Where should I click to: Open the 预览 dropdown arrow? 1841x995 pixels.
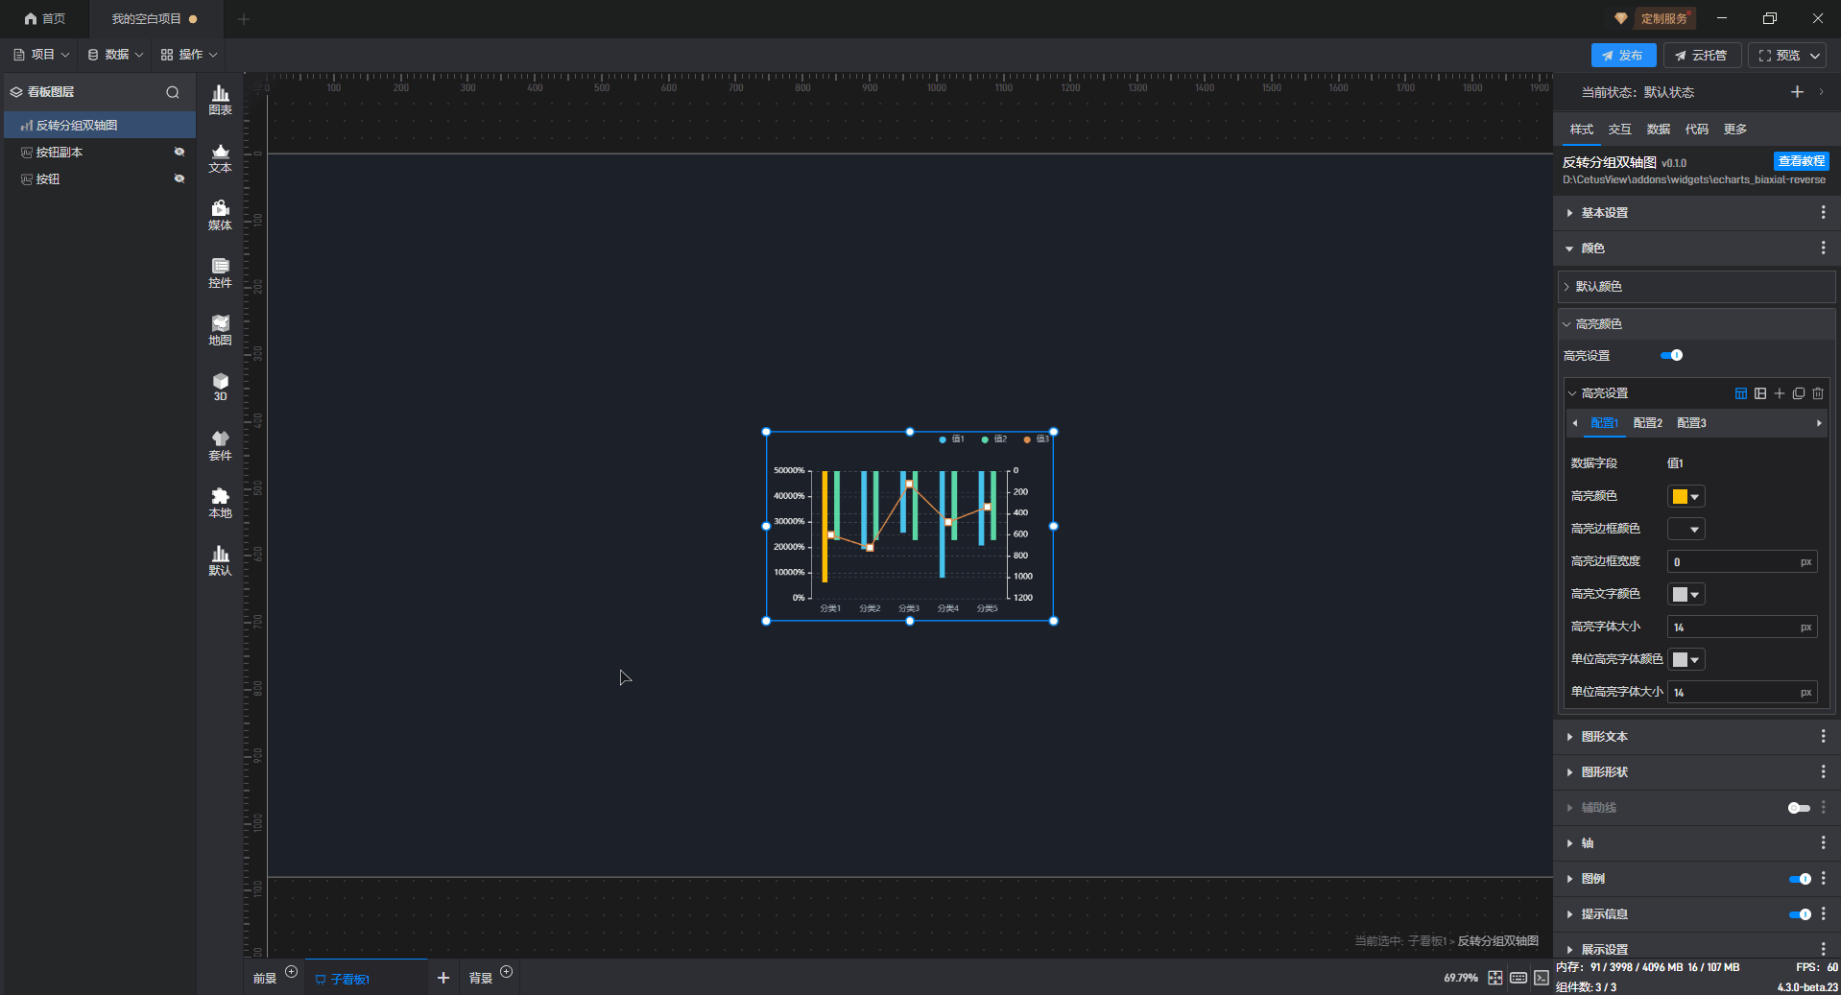click(1815, 56)
